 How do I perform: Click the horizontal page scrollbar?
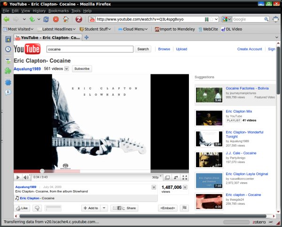click(143, 216)
